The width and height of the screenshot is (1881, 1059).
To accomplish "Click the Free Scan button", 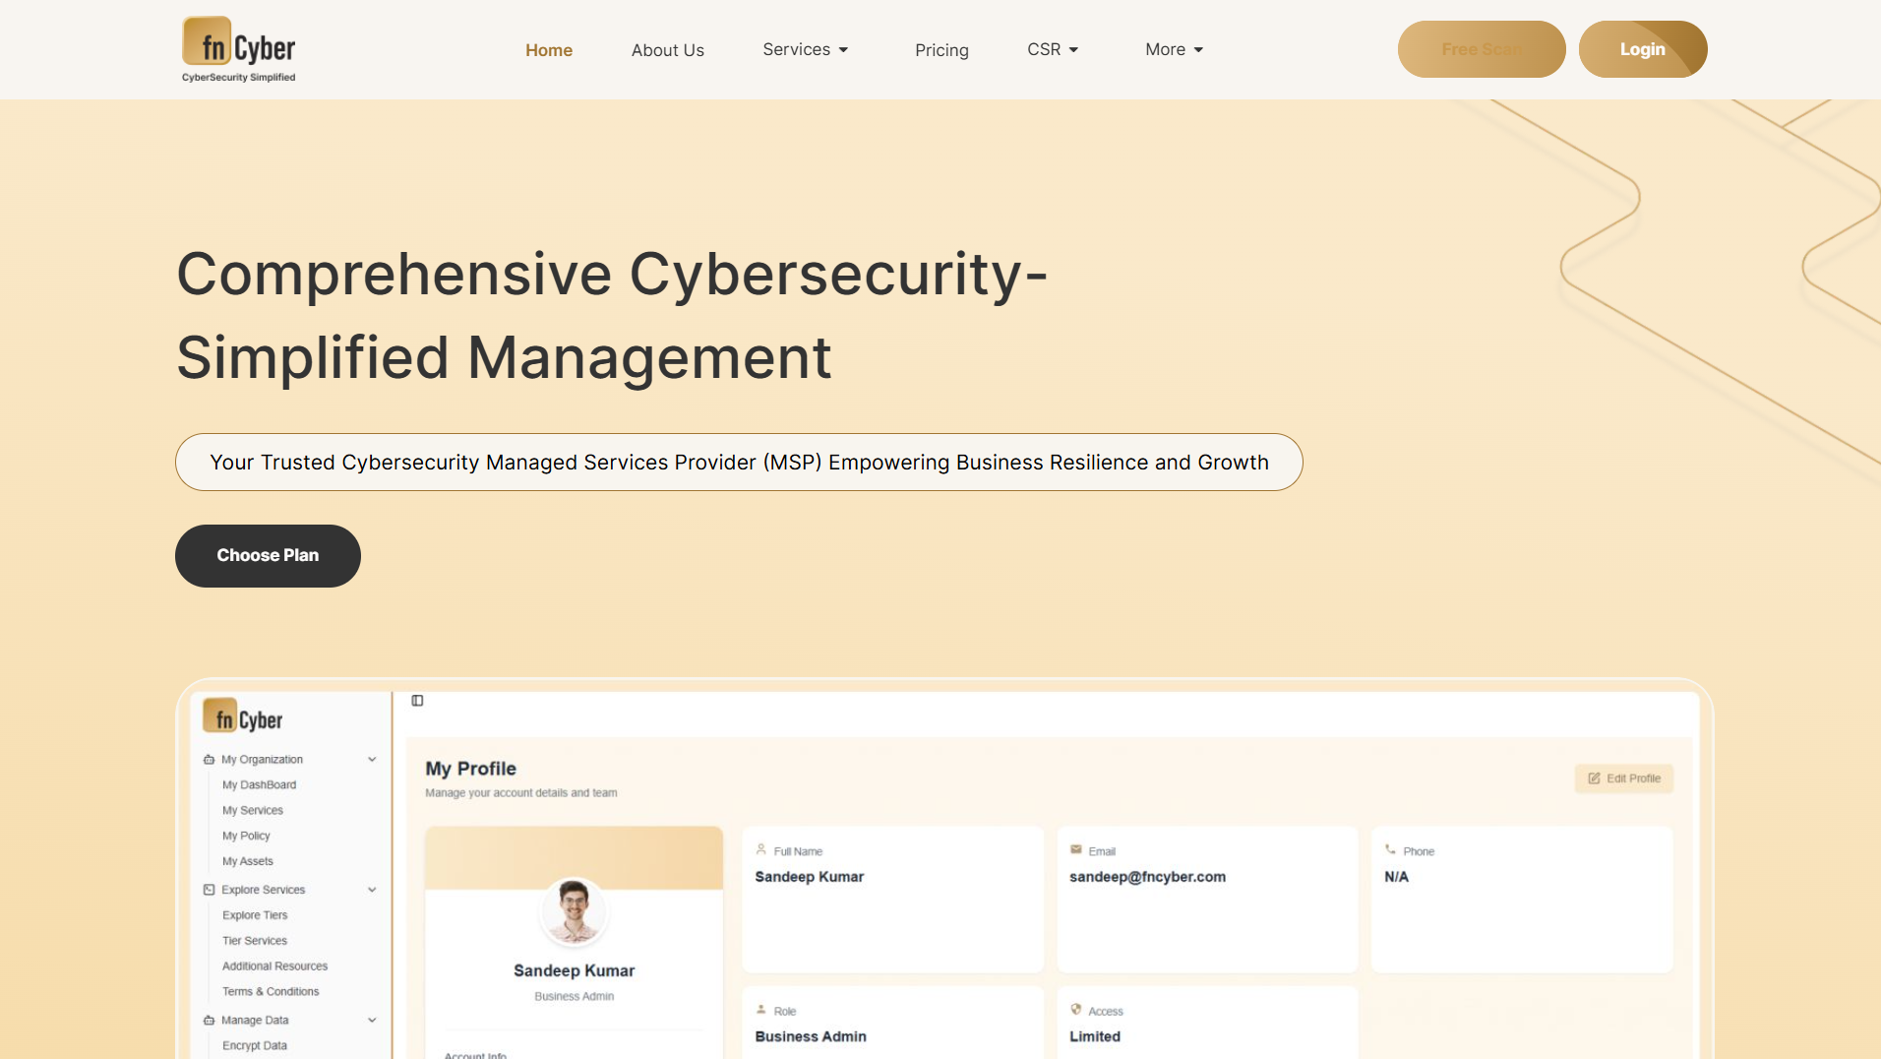I will point(1481,49).
